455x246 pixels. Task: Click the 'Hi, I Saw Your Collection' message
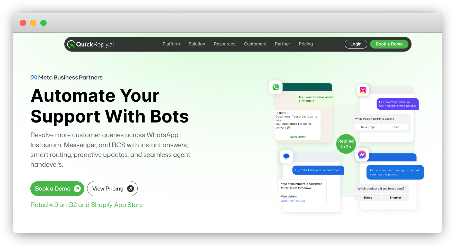[x=398, y=104]
